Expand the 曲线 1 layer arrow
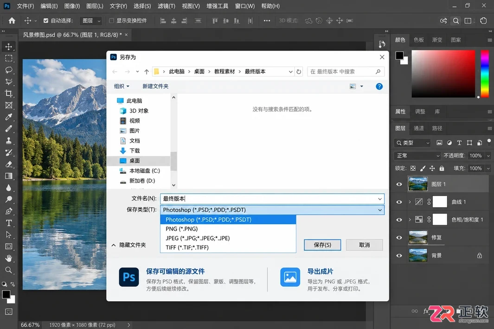The image size is (494, 329). (x=410, y=202)
